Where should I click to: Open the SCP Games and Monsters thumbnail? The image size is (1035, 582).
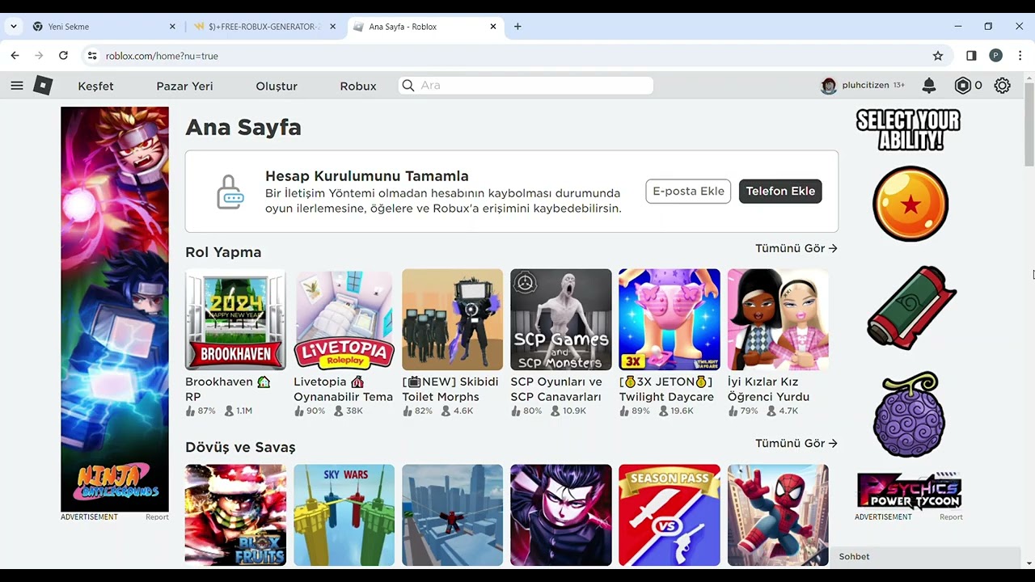(561, 319)
